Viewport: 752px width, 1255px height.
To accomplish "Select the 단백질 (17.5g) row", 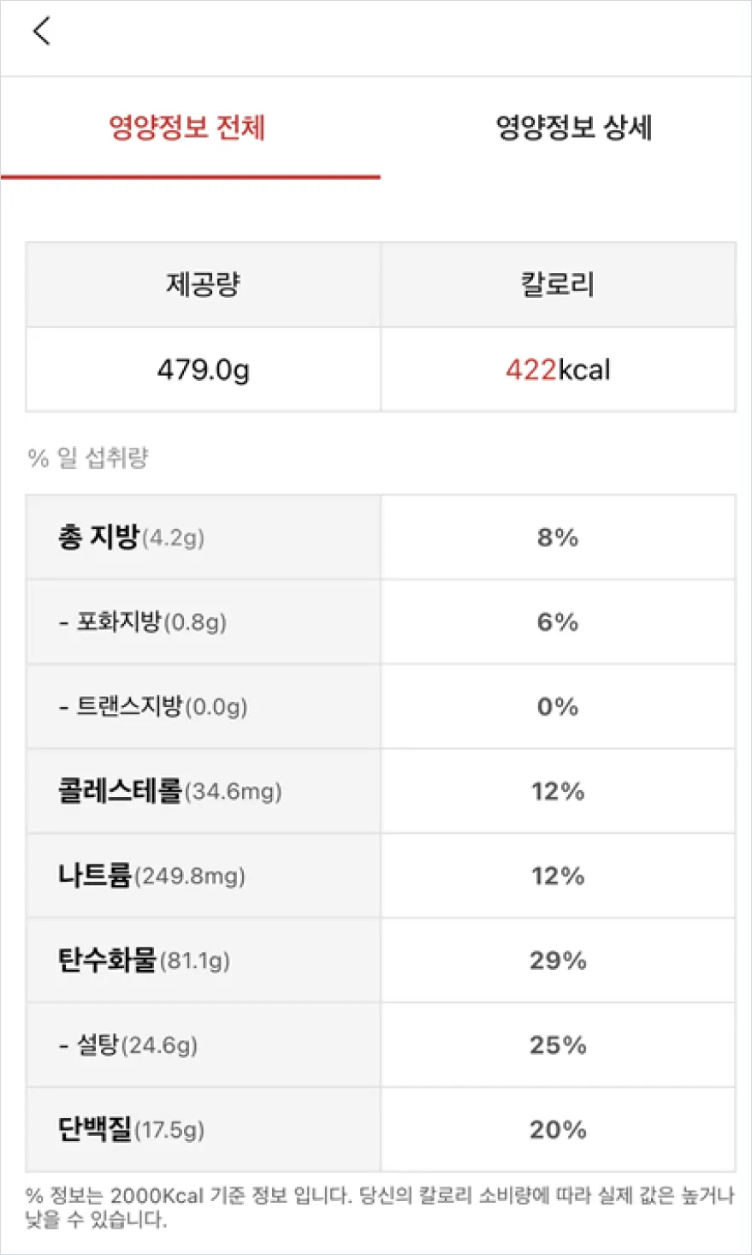I will click(381, 1130).
